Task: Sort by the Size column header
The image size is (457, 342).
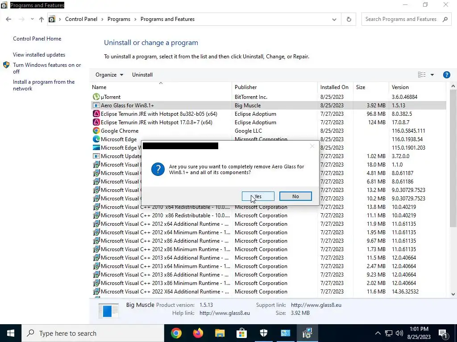Action: point(371,87)
